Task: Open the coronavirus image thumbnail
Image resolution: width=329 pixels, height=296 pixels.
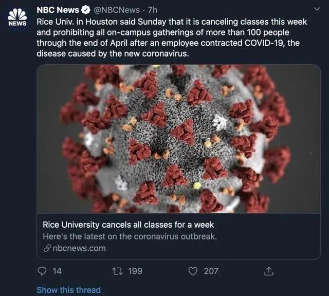Action: 178,139
